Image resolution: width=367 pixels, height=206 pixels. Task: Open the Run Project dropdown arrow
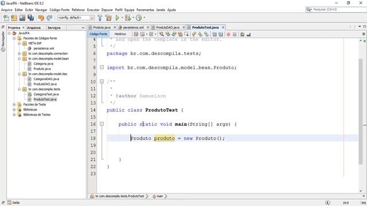[122, 18]
